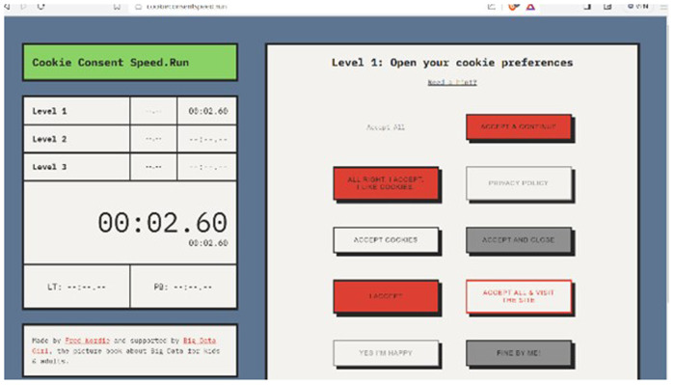Open the Brave shields lion icon
Screen dimensions: 674x385
tap(513, 7)
